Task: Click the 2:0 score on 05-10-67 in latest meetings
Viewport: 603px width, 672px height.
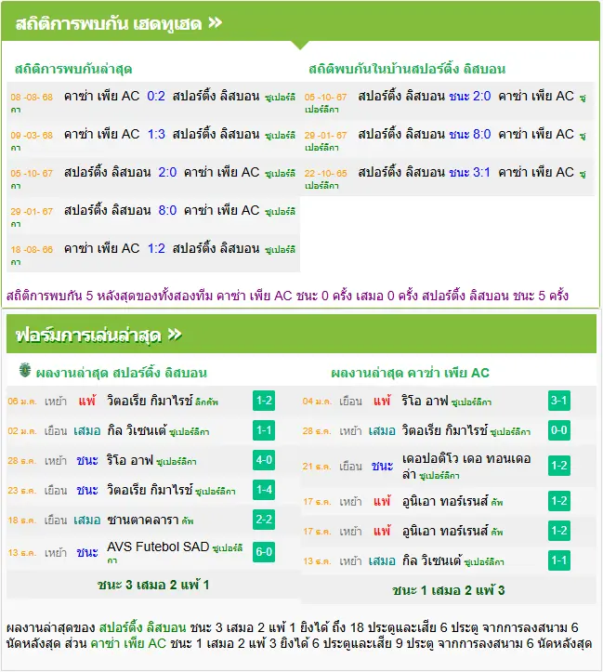Action: (x=167, y=172)
